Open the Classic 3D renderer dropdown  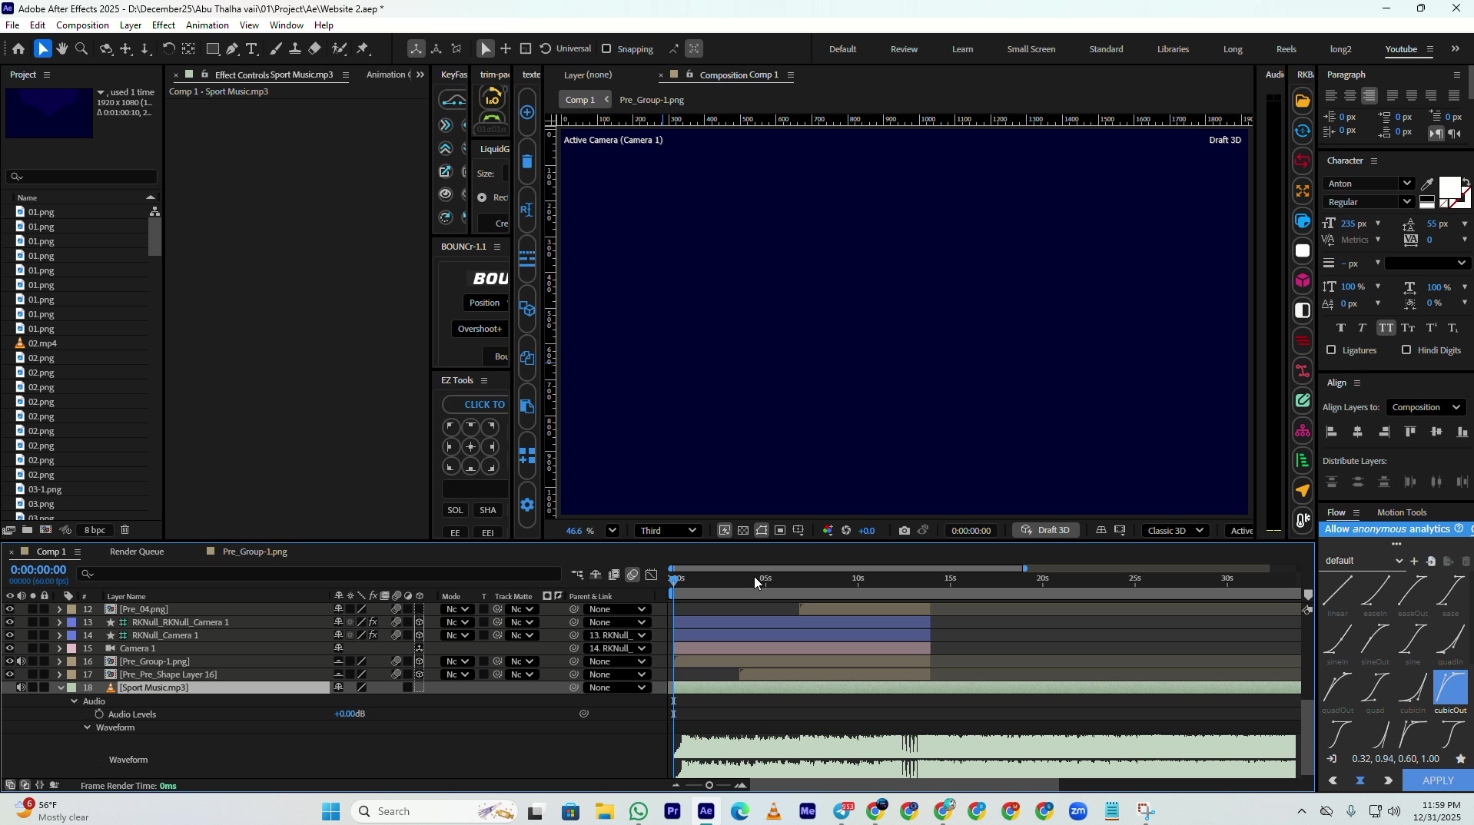pos(1176,531)
